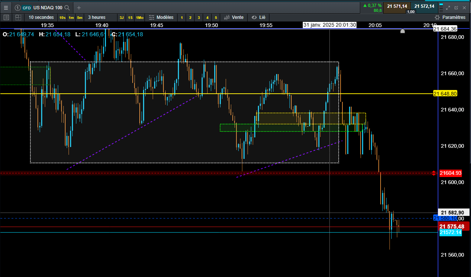Click the open value O: 21 649,74
Image resolution: width=471 pixels, height=277 pixels.
click(18, 34)
